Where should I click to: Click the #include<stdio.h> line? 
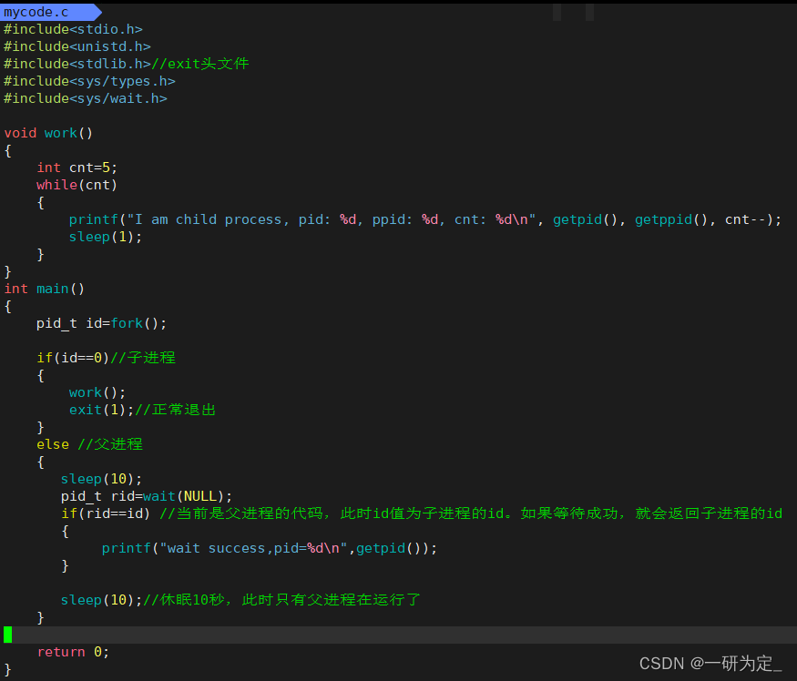pyautogui.click(x=73, y=29)
